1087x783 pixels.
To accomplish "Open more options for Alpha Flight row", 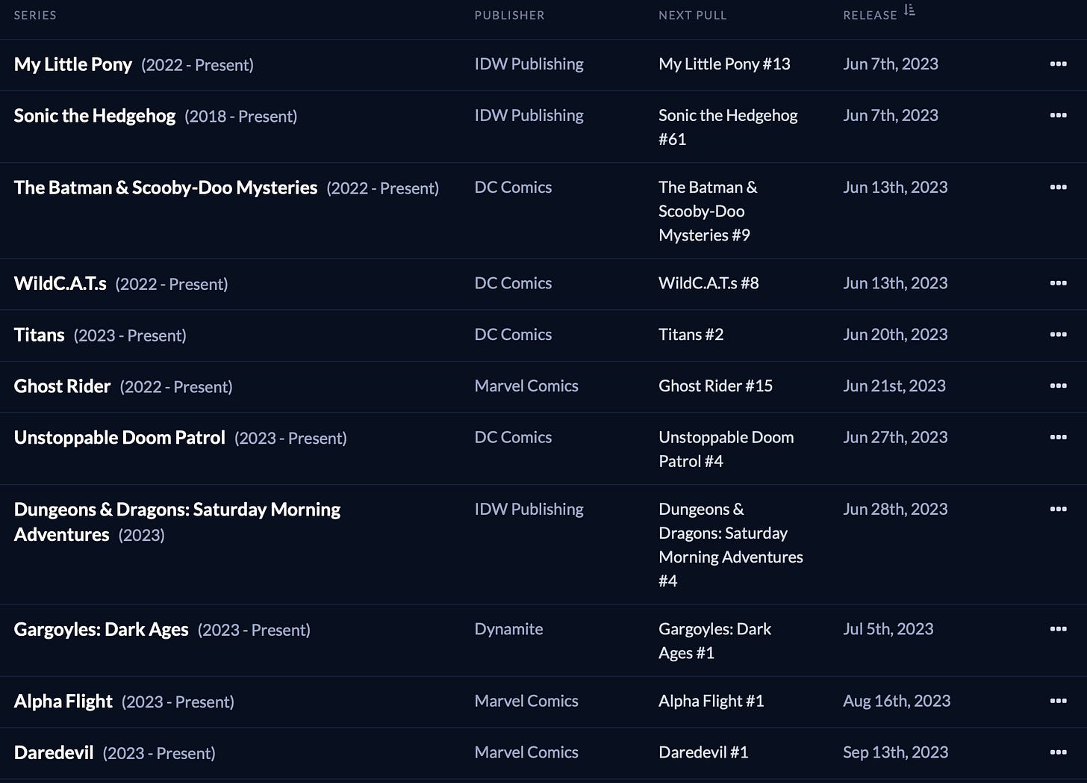I will click(x=1058, y=701).
